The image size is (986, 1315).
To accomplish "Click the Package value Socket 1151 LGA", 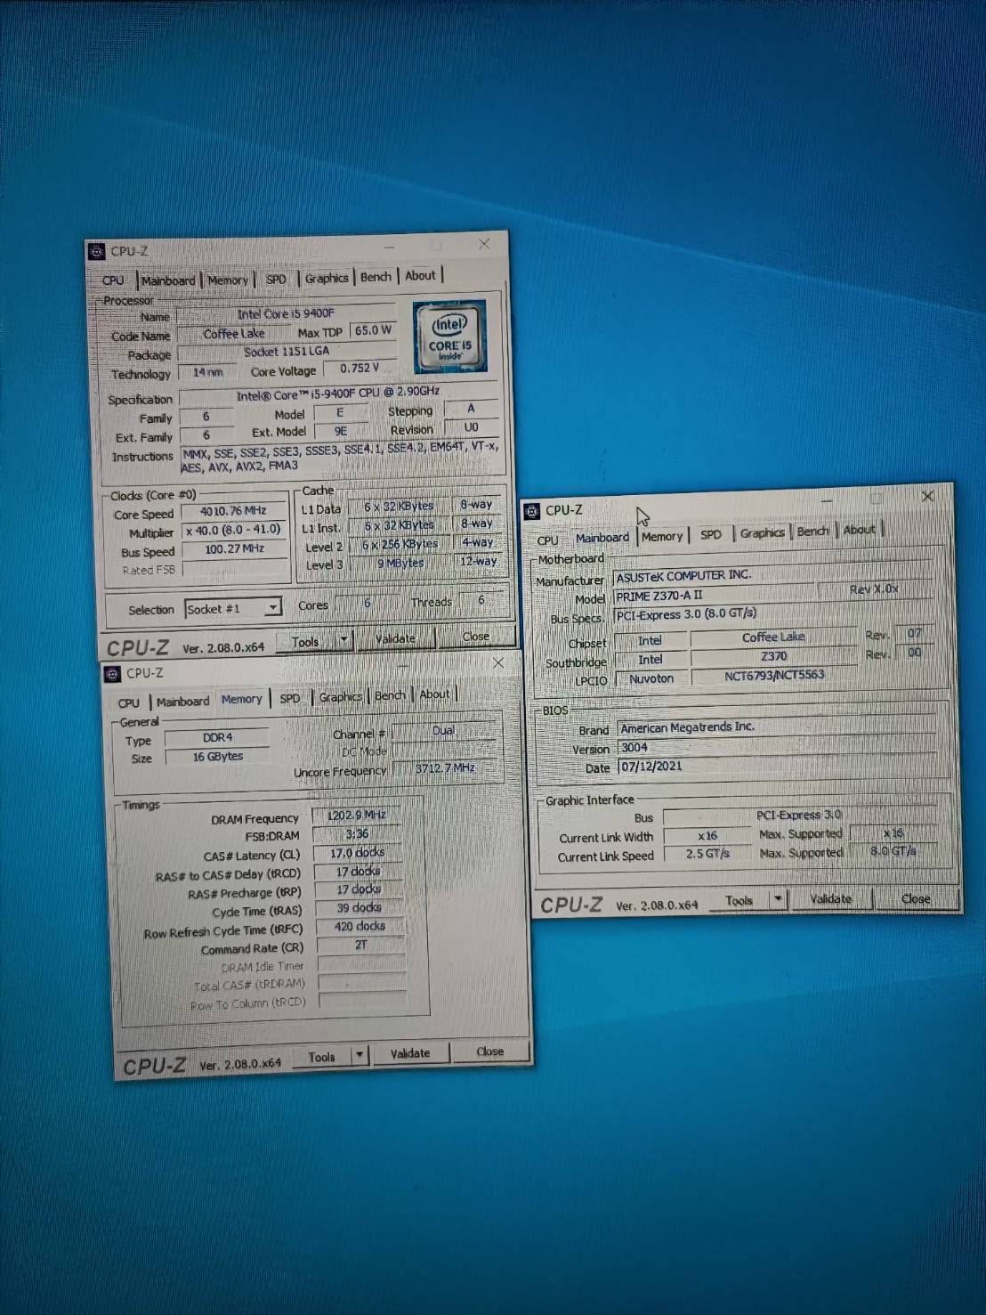I will pyautogui.click(x=287, y=352).
